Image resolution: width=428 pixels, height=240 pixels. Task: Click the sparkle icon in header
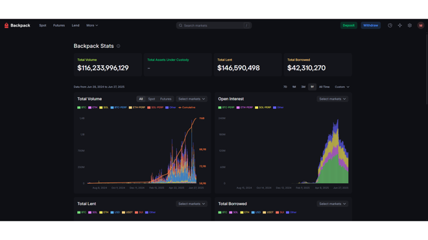[399, 25]
